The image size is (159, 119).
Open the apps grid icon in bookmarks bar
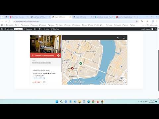coord(2,25)
